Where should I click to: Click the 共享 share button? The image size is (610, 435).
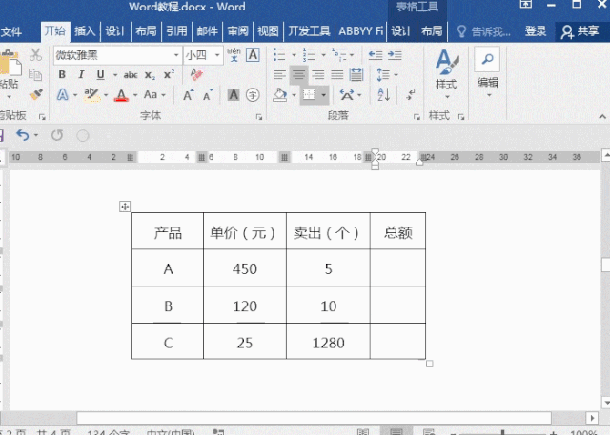click(x=580, y=31)
